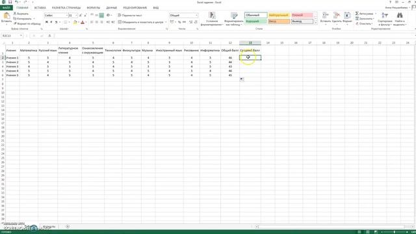Toggle italic formatting (К)

tap(51, 22)
